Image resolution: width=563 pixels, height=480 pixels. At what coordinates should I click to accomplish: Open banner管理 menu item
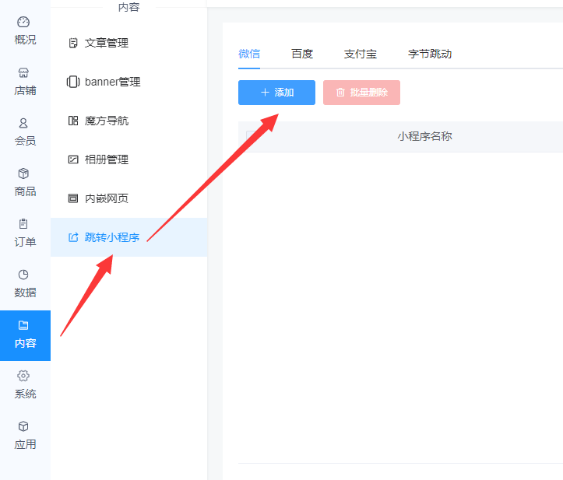tap(129, 82)
